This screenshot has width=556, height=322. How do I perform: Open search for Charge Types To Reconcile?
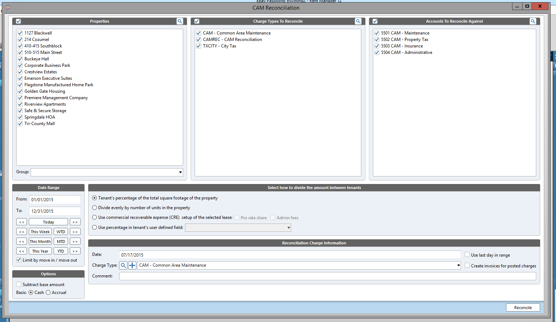point(358,21)
